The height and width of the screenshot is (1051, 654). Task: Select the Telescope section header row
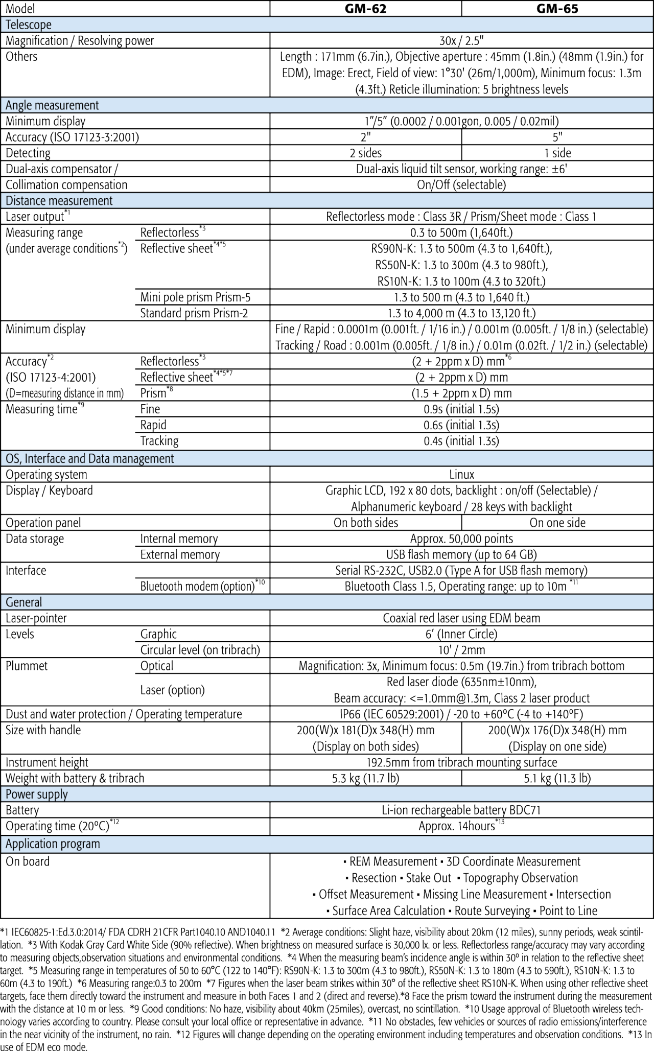point(29,25)
